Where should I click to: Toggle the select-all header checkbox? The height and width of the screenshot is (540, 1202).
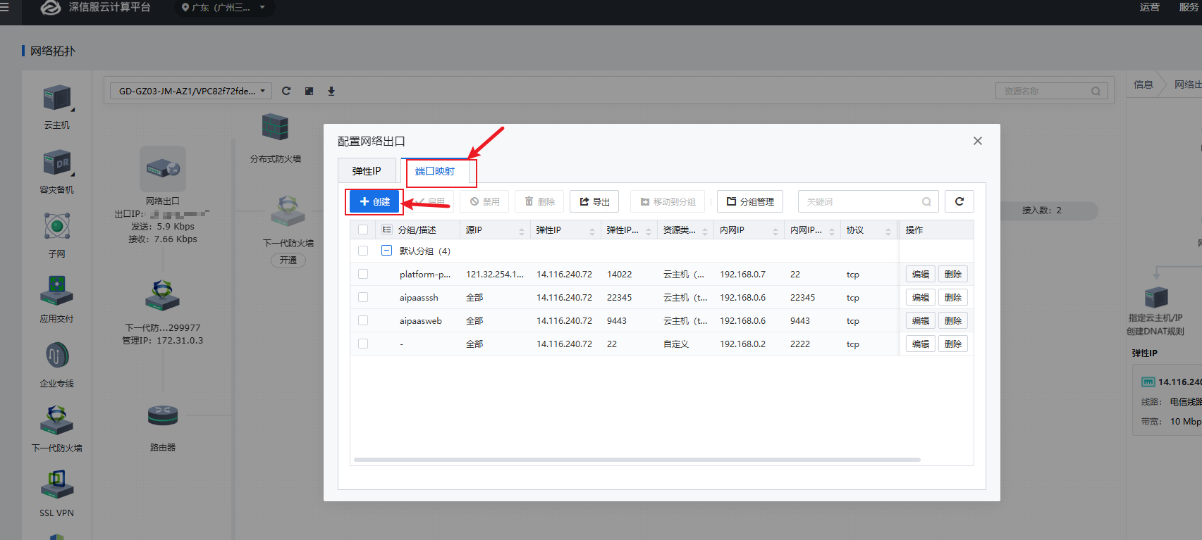click(363, 230)
